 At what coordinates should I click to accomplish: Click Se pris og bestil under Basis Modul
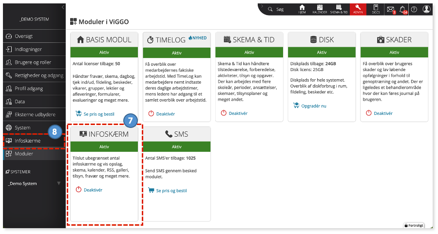[99, 114]
